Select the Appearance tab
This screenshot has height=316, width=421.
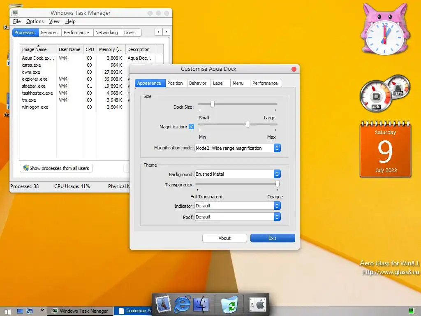coord(149,83)
